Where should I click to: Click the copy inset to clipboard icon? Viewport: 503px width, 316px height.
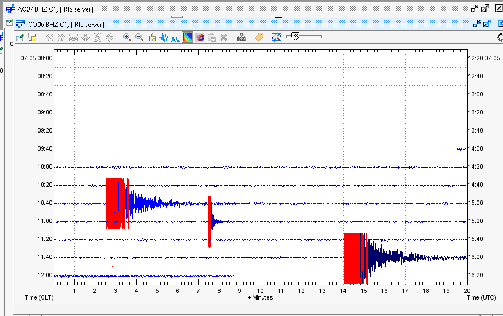pos(211,37)
